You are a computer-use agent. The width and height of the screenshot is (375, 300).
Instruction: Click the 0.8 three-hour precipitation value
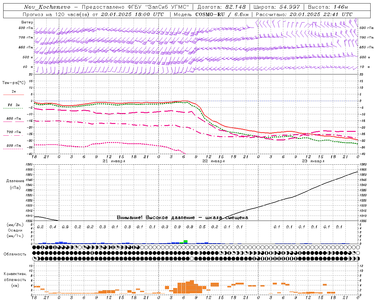click(190, 227)
